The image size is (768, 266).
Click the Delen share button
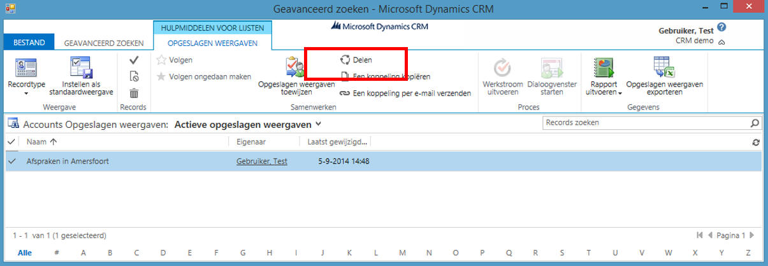pyautogui.click(x=356, y=60)
